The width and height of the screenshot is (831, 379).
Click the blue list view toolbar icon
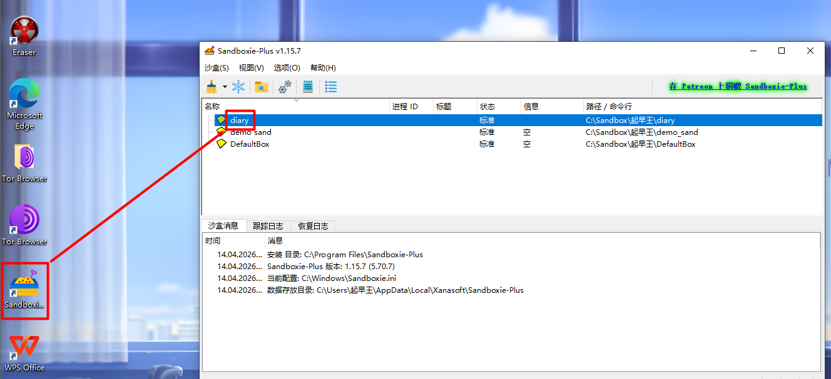331,87
